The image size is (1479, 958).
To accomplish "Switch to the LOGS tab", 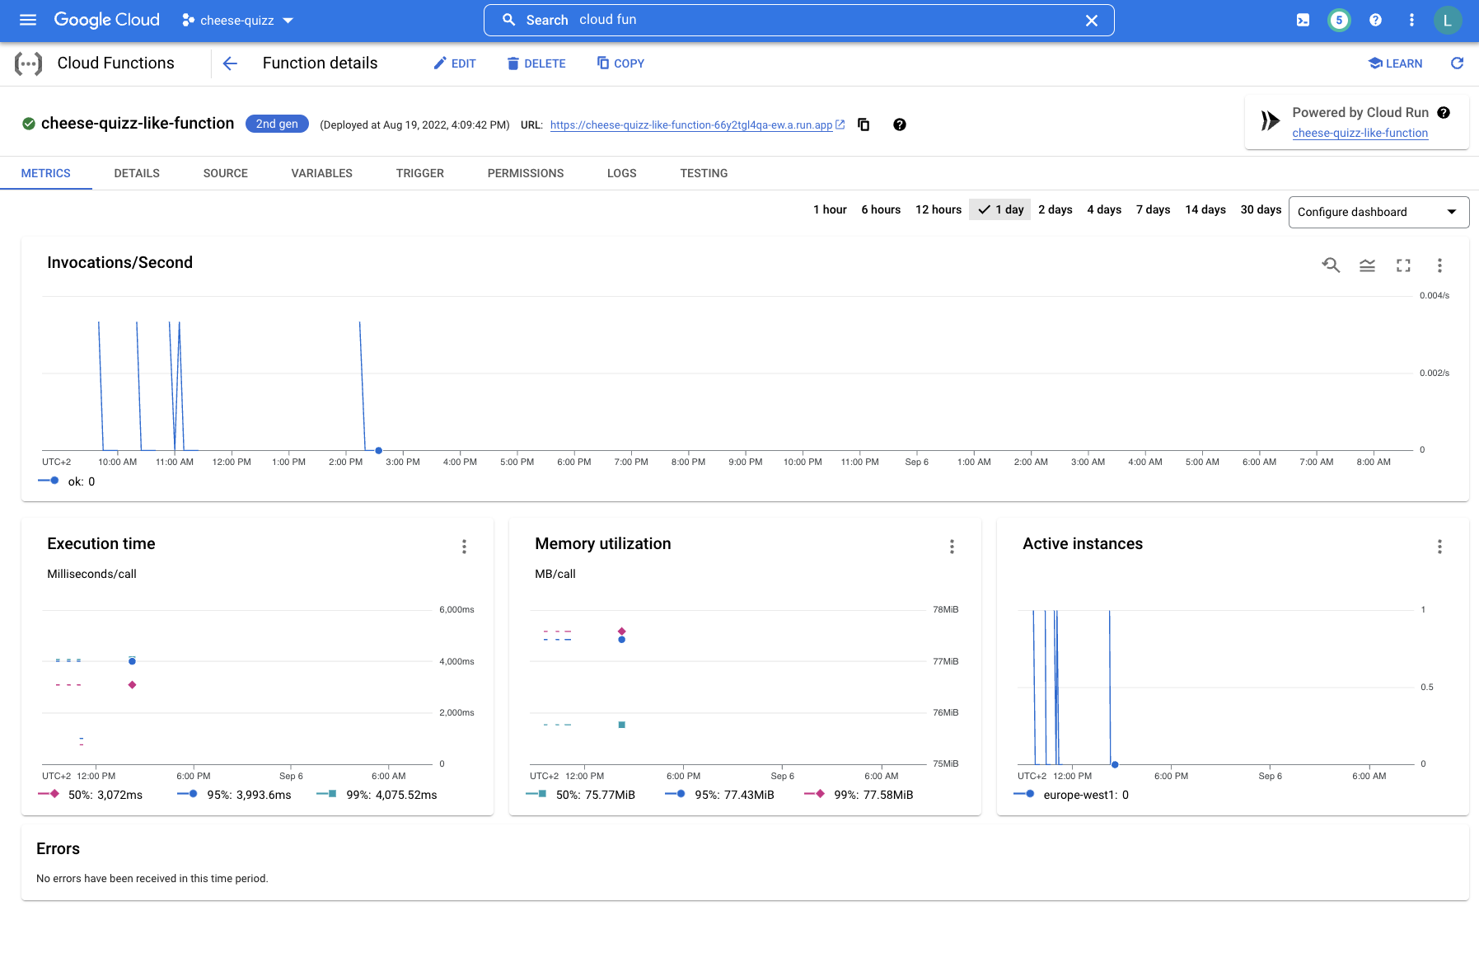I will tap(622, 173).
